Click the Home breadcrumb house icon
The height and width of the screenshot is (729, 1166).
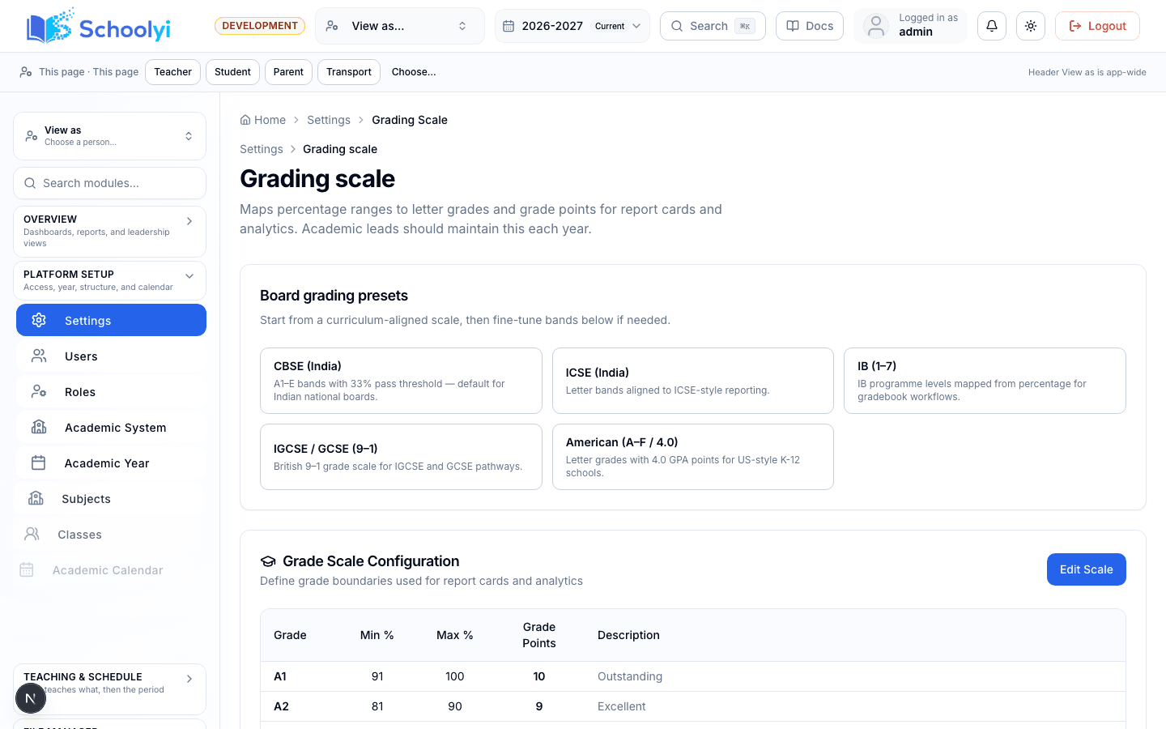[245, 120]
